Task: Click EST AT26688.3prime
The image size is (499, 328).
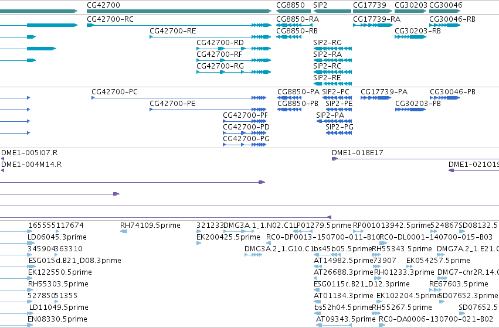Action: 344,273
